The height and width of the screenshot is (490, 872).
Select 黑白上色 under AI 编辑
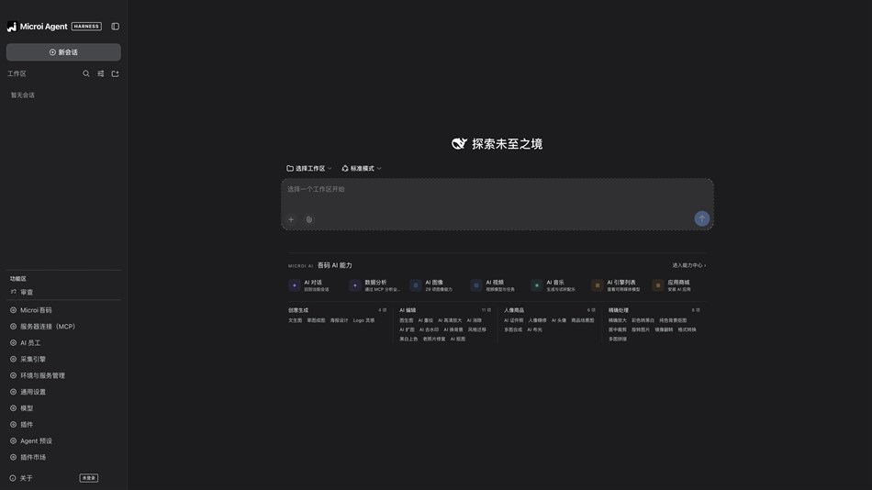click(408, 340)
